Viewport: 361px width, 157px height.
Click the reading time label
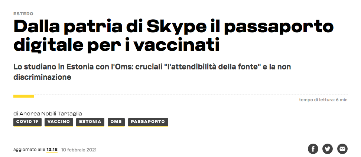pyautogui.click(x=323, y=100)
